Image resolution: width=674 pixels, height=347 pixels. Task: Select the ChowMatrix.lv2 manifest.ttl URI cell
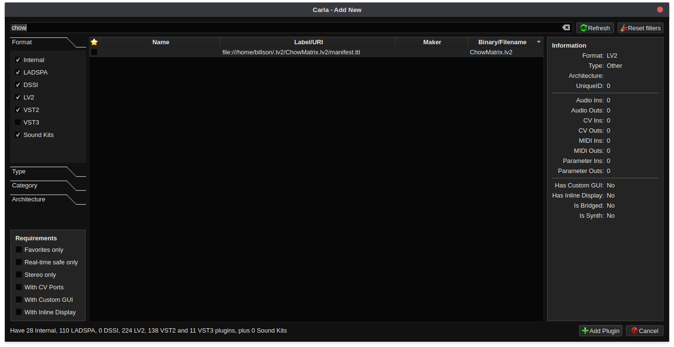[308, 52]
